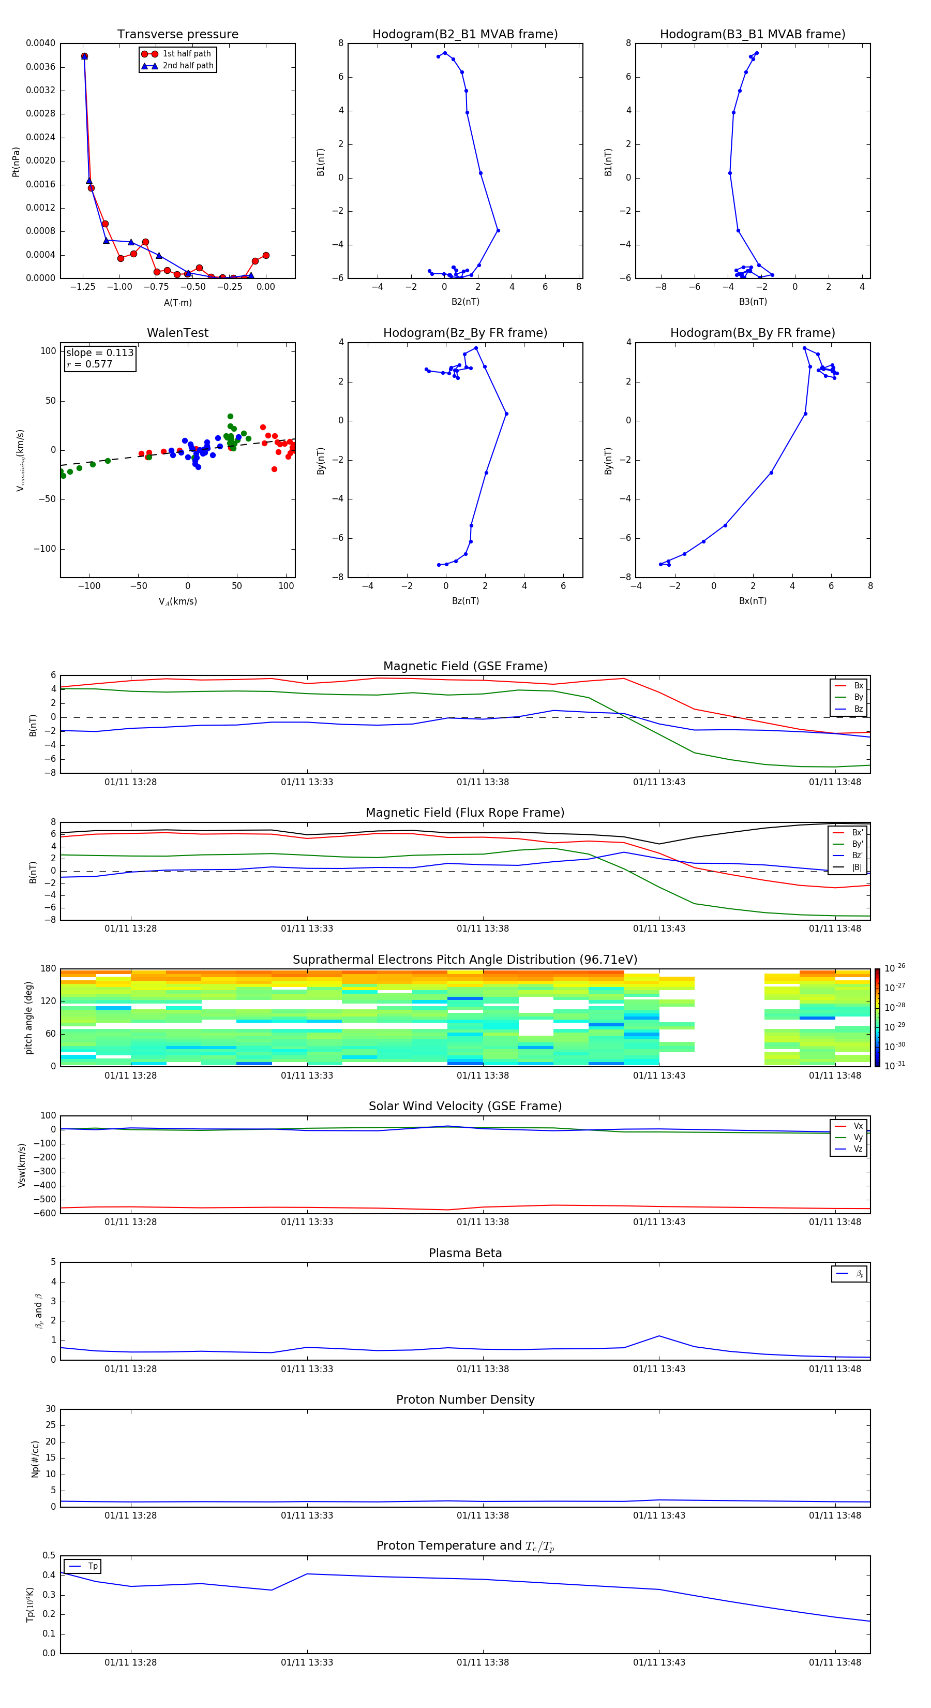Select the "Vz" legend entry
The image size is (931, 1708).
pyautogui.click(x=849, y=1149)
